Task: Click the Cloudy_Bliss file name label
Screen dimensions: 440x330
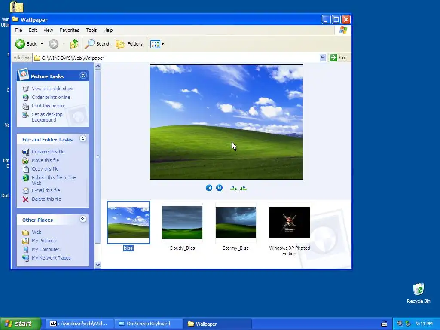Action: 182,248
